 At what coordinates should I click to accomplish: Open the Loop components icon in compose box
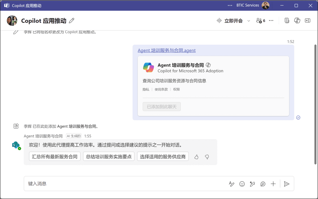coord(263,184)
